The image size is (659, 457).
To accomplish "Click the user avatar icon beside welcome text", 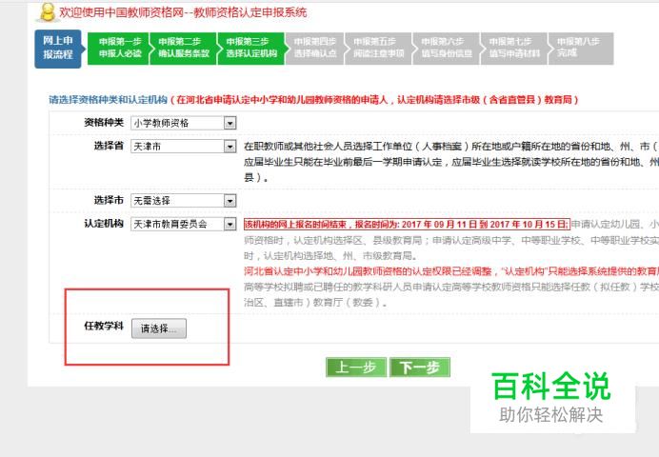I will [47, 12].
